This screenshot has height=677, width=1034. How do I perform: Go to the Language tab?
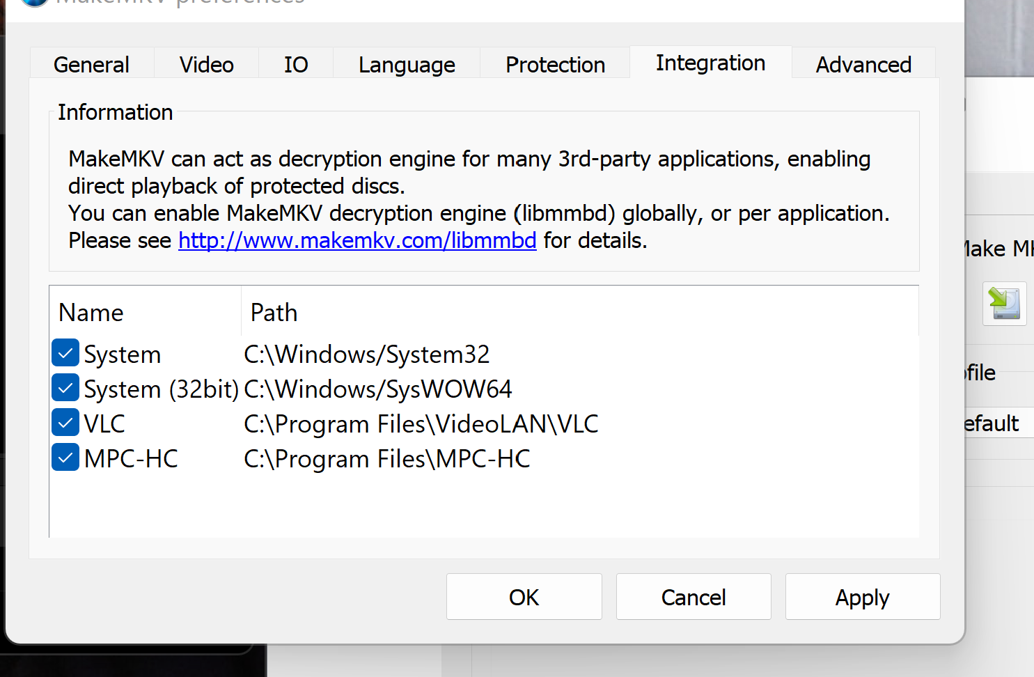[x=407, y=64]
